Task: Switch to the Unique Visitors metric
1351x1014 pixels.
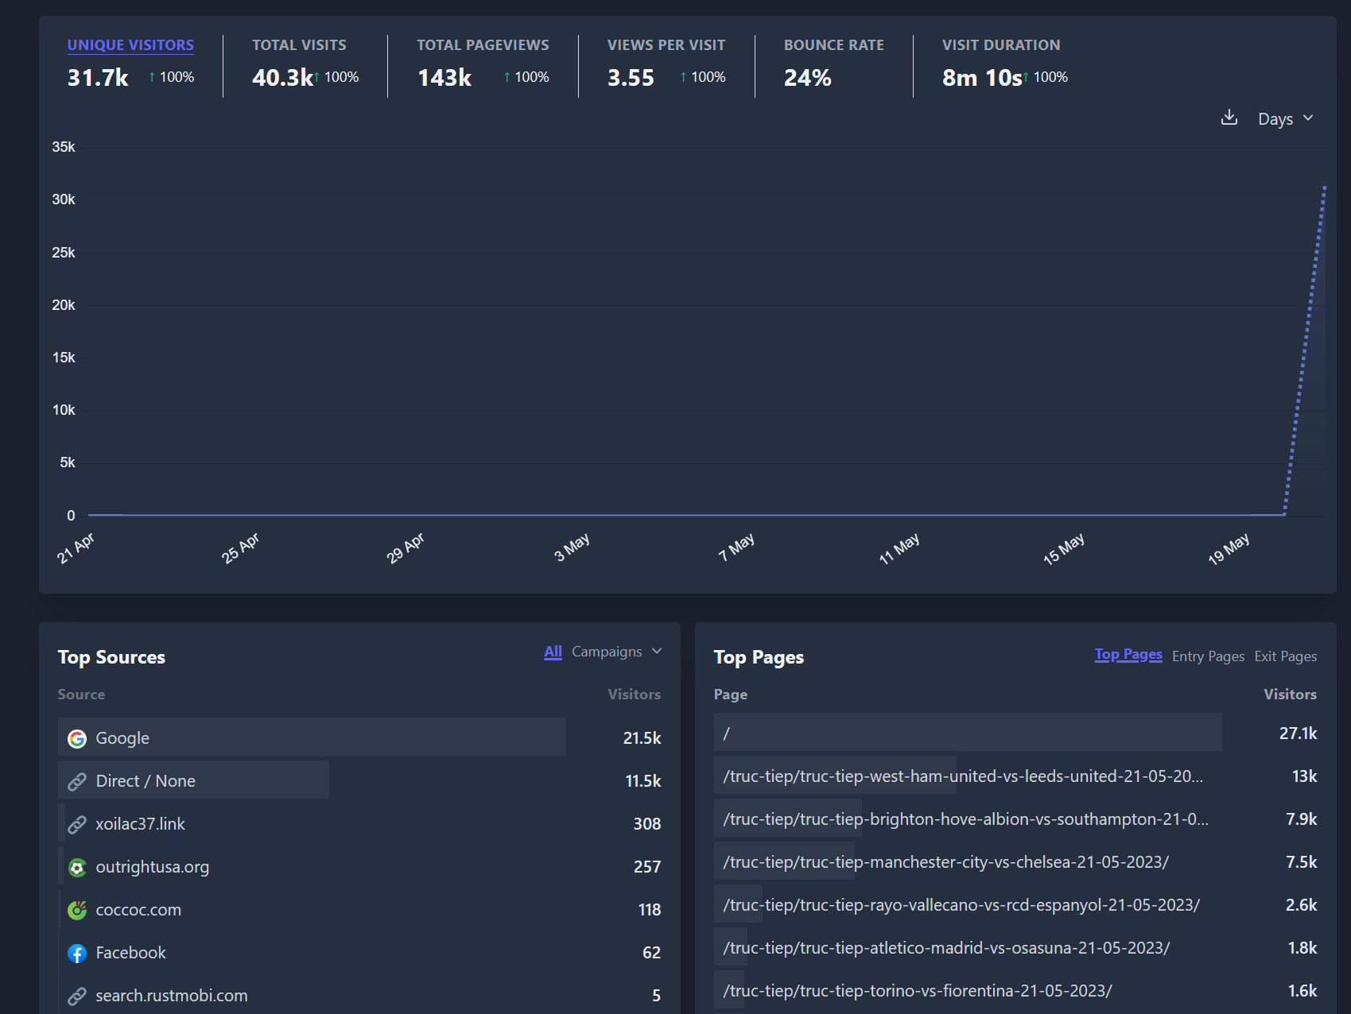Action: pyautogui.click(x=130, y=45)
